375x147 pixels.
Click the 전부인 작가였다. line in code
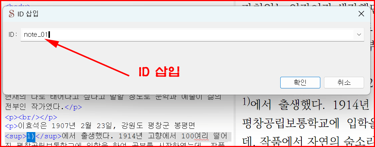pos(43,107)
